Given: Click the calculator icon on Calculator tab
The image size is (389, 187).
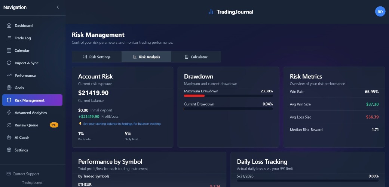Looking at the screenshot, I should pyautogui.click(x=187, y=57).
